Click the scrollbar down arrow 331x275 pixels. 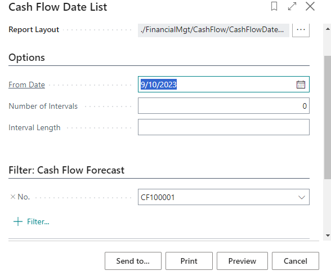(328, 236)
